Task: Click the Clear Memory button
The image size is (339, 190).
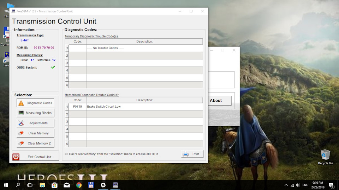Action: pos(35,133)
